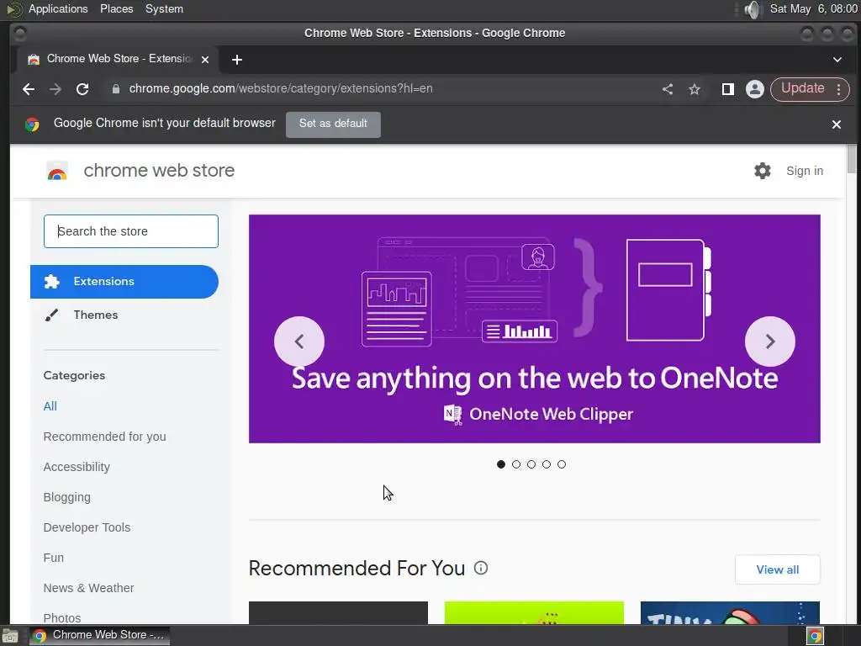
Task: Open Web Store settings gear
Action: pos(762,171)
